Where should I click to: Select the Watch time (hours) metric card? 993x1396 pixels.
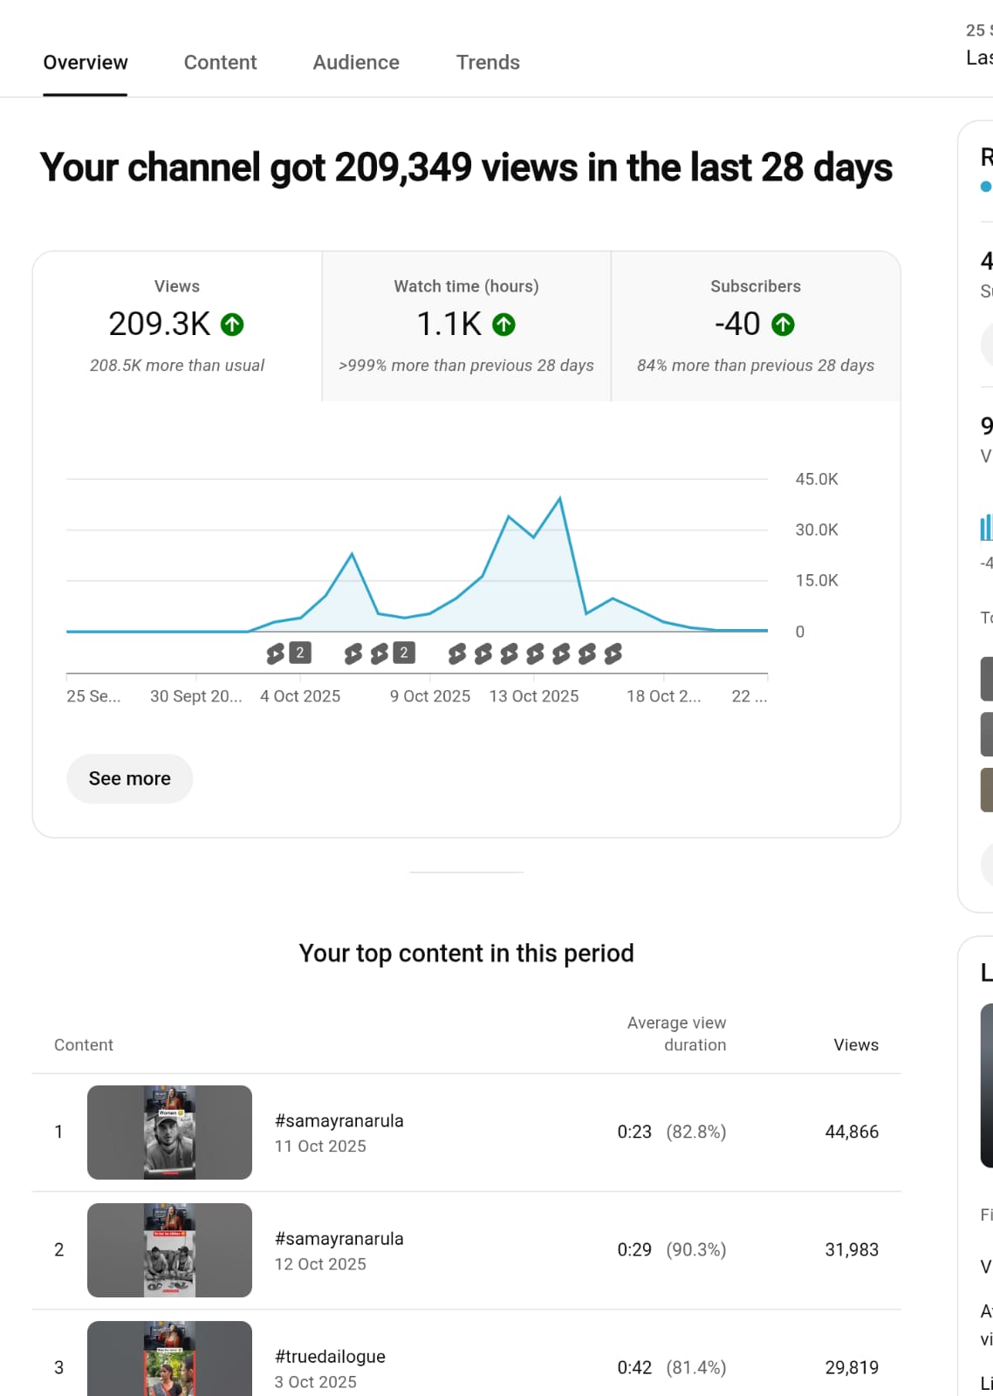pos(466,326)
